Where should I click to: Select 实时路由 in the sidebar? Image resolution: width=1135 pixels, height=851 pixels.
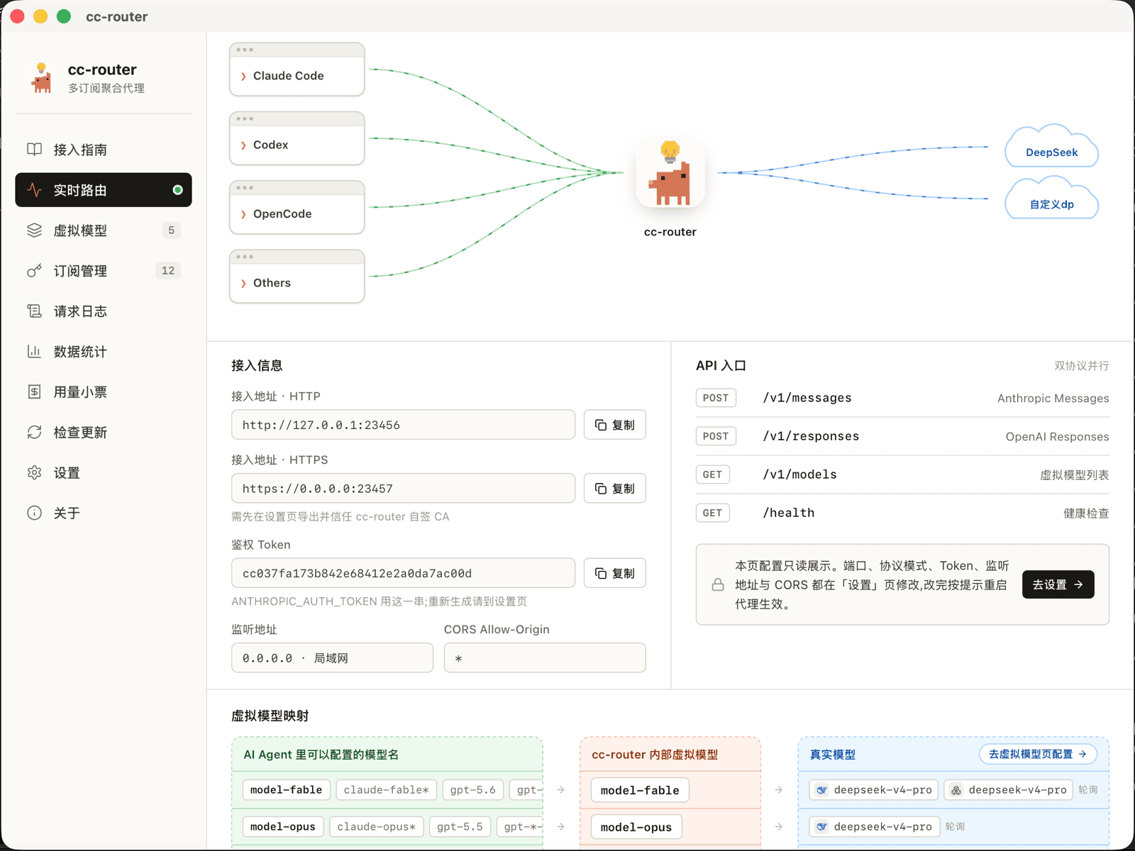[x=104, y=190]
